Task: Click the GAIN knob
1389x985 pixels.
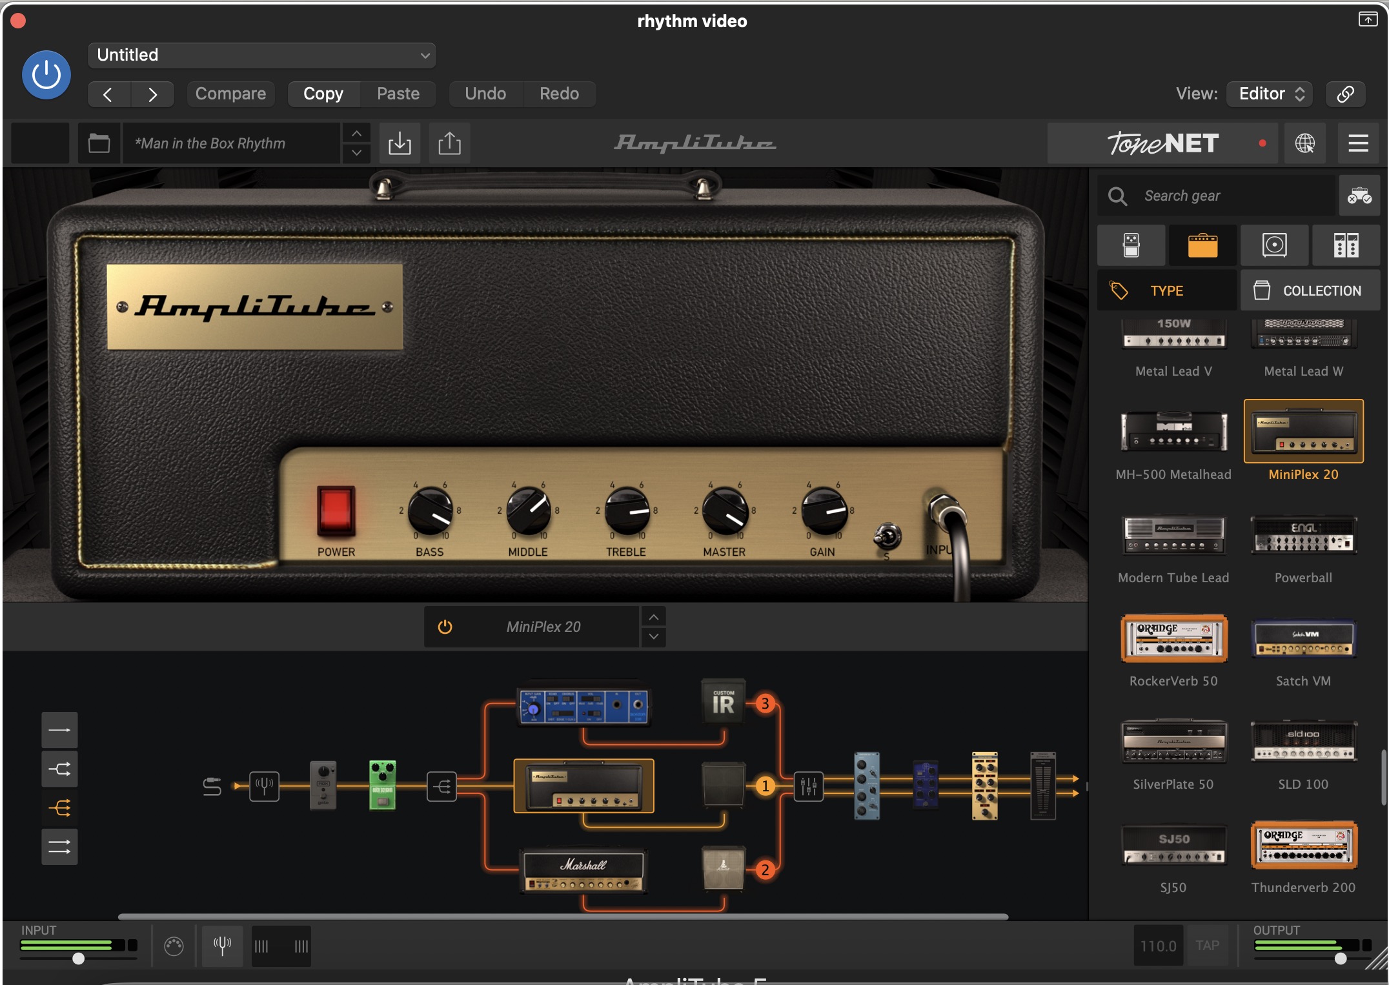Action: (x=823, y=511)
